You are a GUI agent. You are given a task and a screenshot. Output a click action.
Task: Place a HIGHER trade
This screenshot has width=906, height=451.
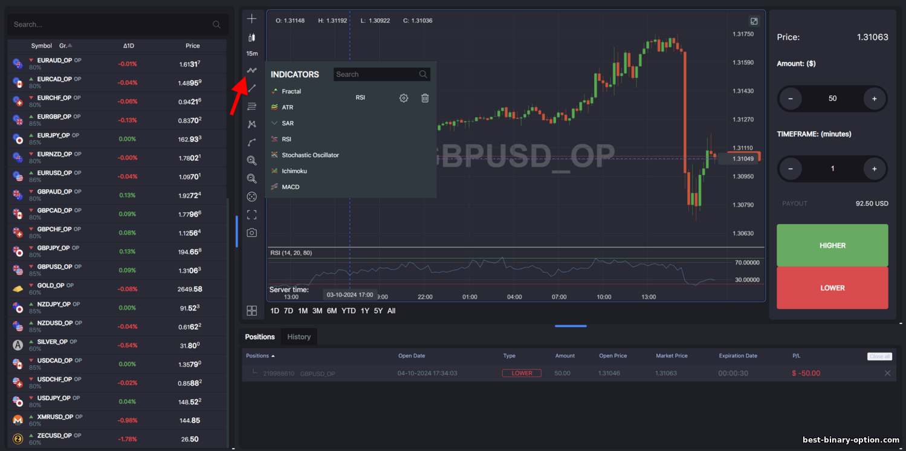click(832, 245)
